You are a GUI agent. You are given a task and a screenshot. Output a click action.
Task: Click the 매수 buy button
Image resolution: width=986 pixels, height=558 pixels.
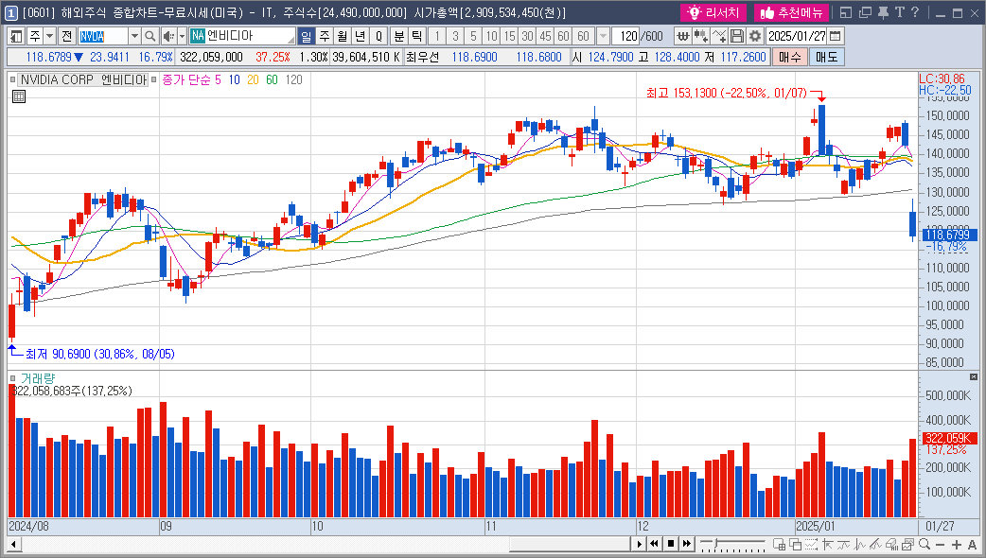click(789, 57)
